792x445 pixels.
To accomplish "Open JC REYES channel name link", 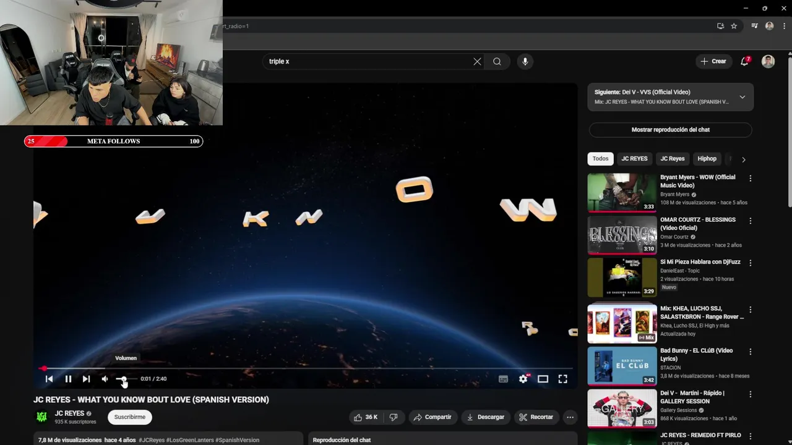I will [x=69, y=413].
